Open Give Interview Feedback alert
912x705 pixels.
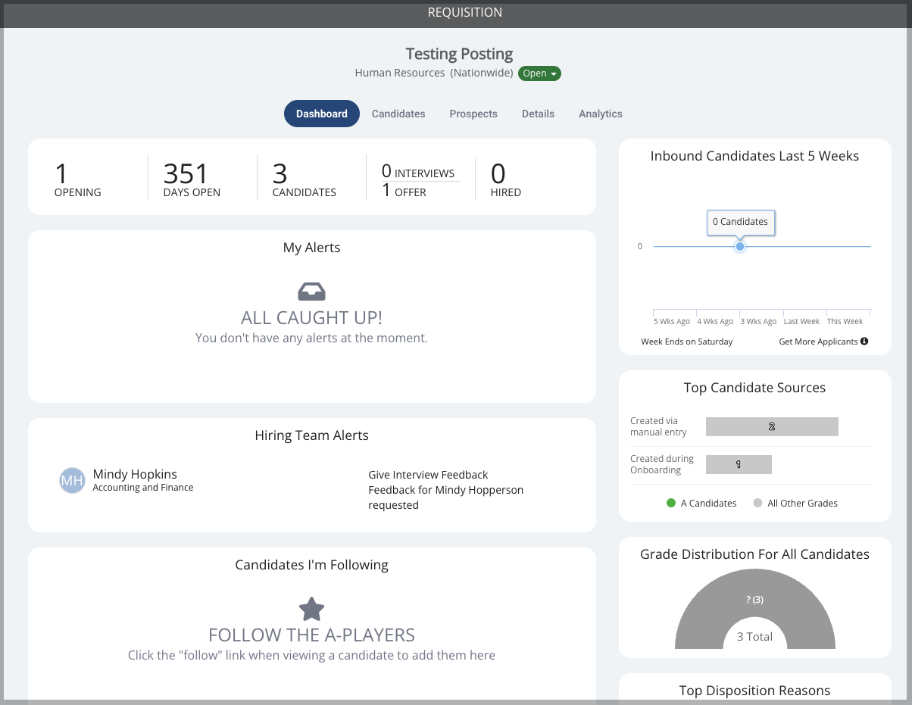click(428, 475)
